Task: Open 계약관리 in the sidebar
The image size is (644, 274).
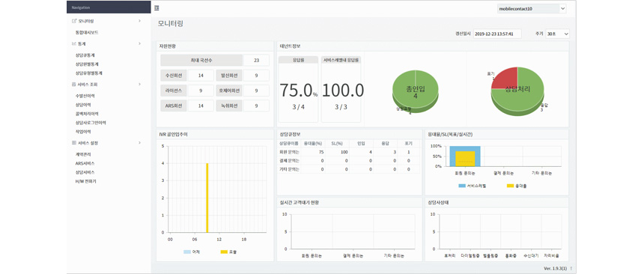Action: pyautogui.click(x=83, y=154)
